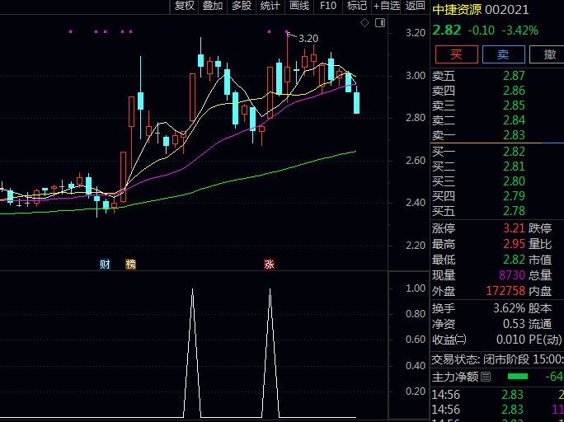The height and width of the screenshot is (422, 564).
Task: Click the 撤 cancel order button
Action: tap(548, 54)
